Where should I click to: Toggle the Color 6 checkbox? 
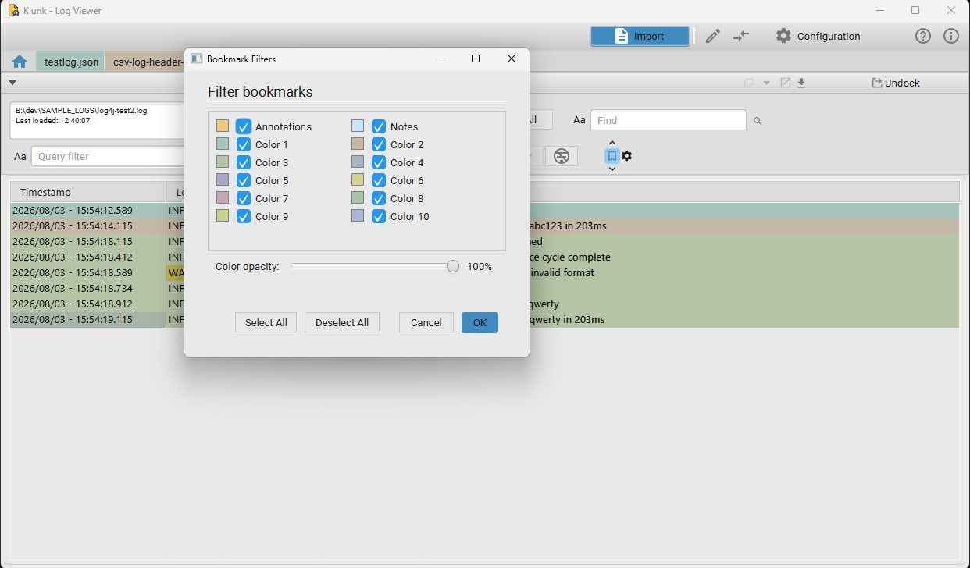[x=379, y=180]
